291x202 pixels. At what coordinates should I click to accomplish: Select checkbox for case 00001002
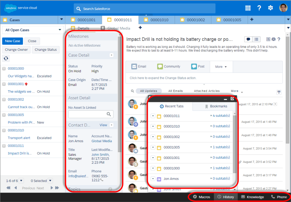[x=4, y=99]
